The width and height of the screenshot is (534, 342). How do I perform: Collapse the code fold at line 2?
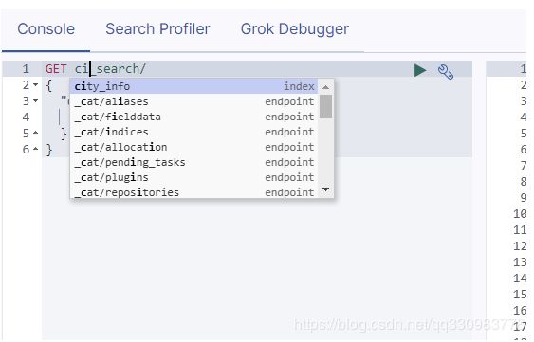pyautogui.click(x=35, y=84)
